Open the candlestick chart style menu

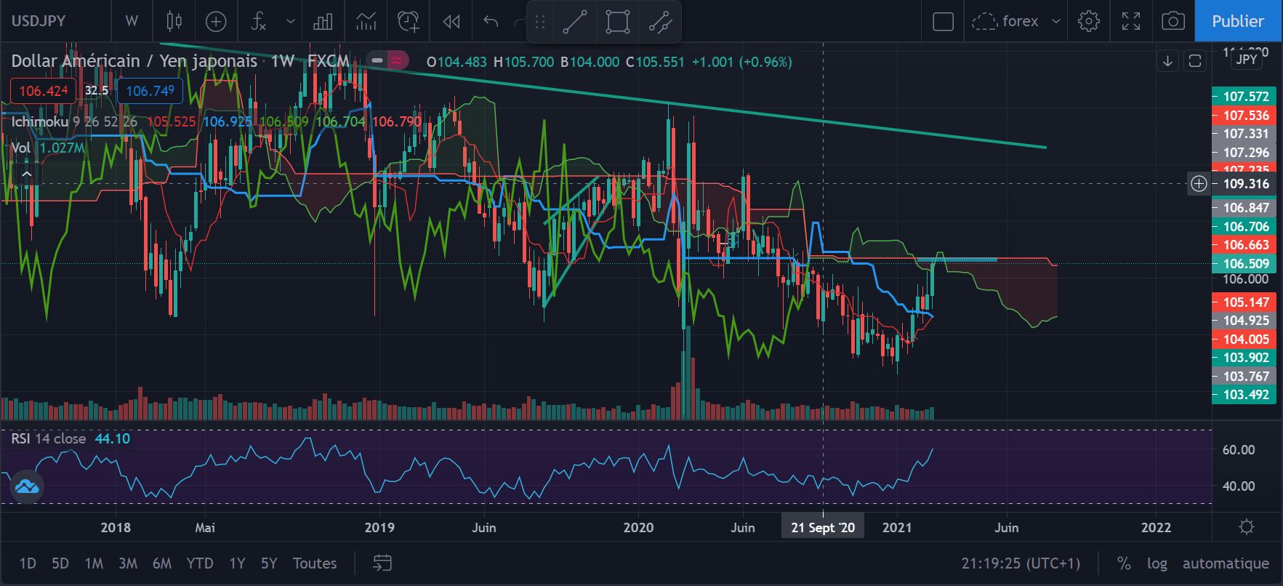coord(174,22)
